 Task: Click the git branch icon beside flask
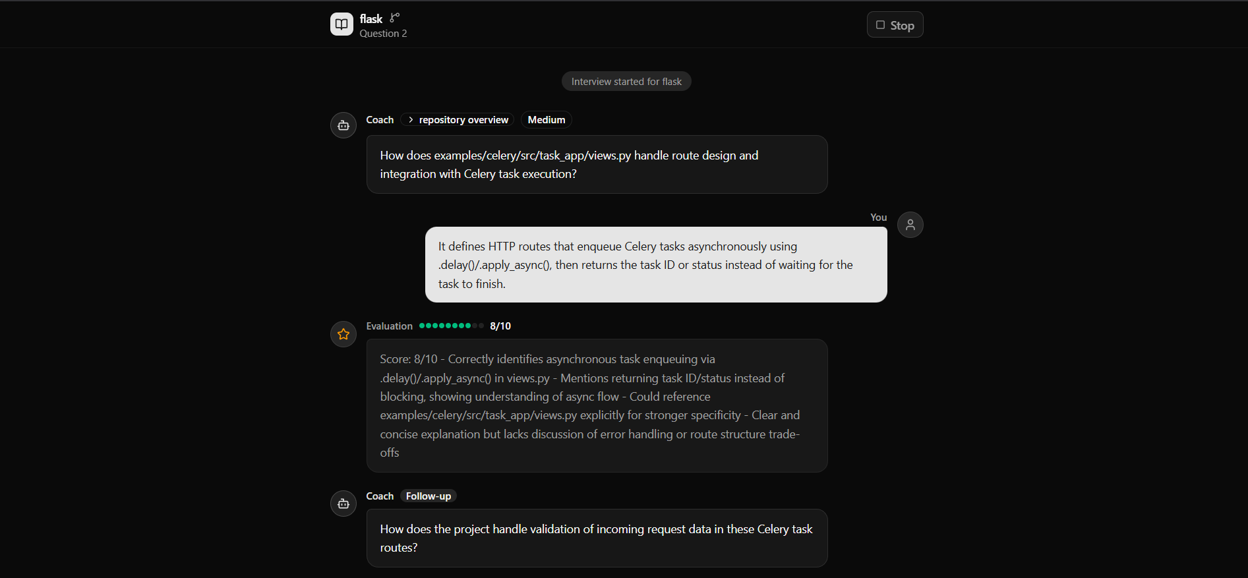(x=394, y=18)
